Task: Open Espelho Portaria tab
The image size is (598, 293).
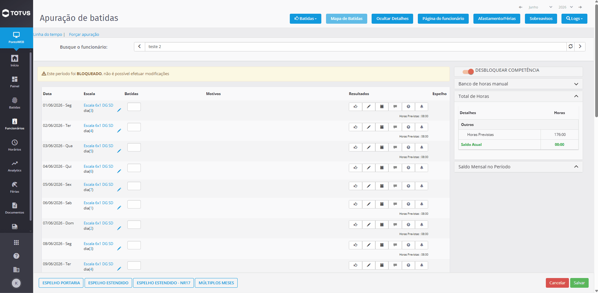Action: [x=61, y=283]
